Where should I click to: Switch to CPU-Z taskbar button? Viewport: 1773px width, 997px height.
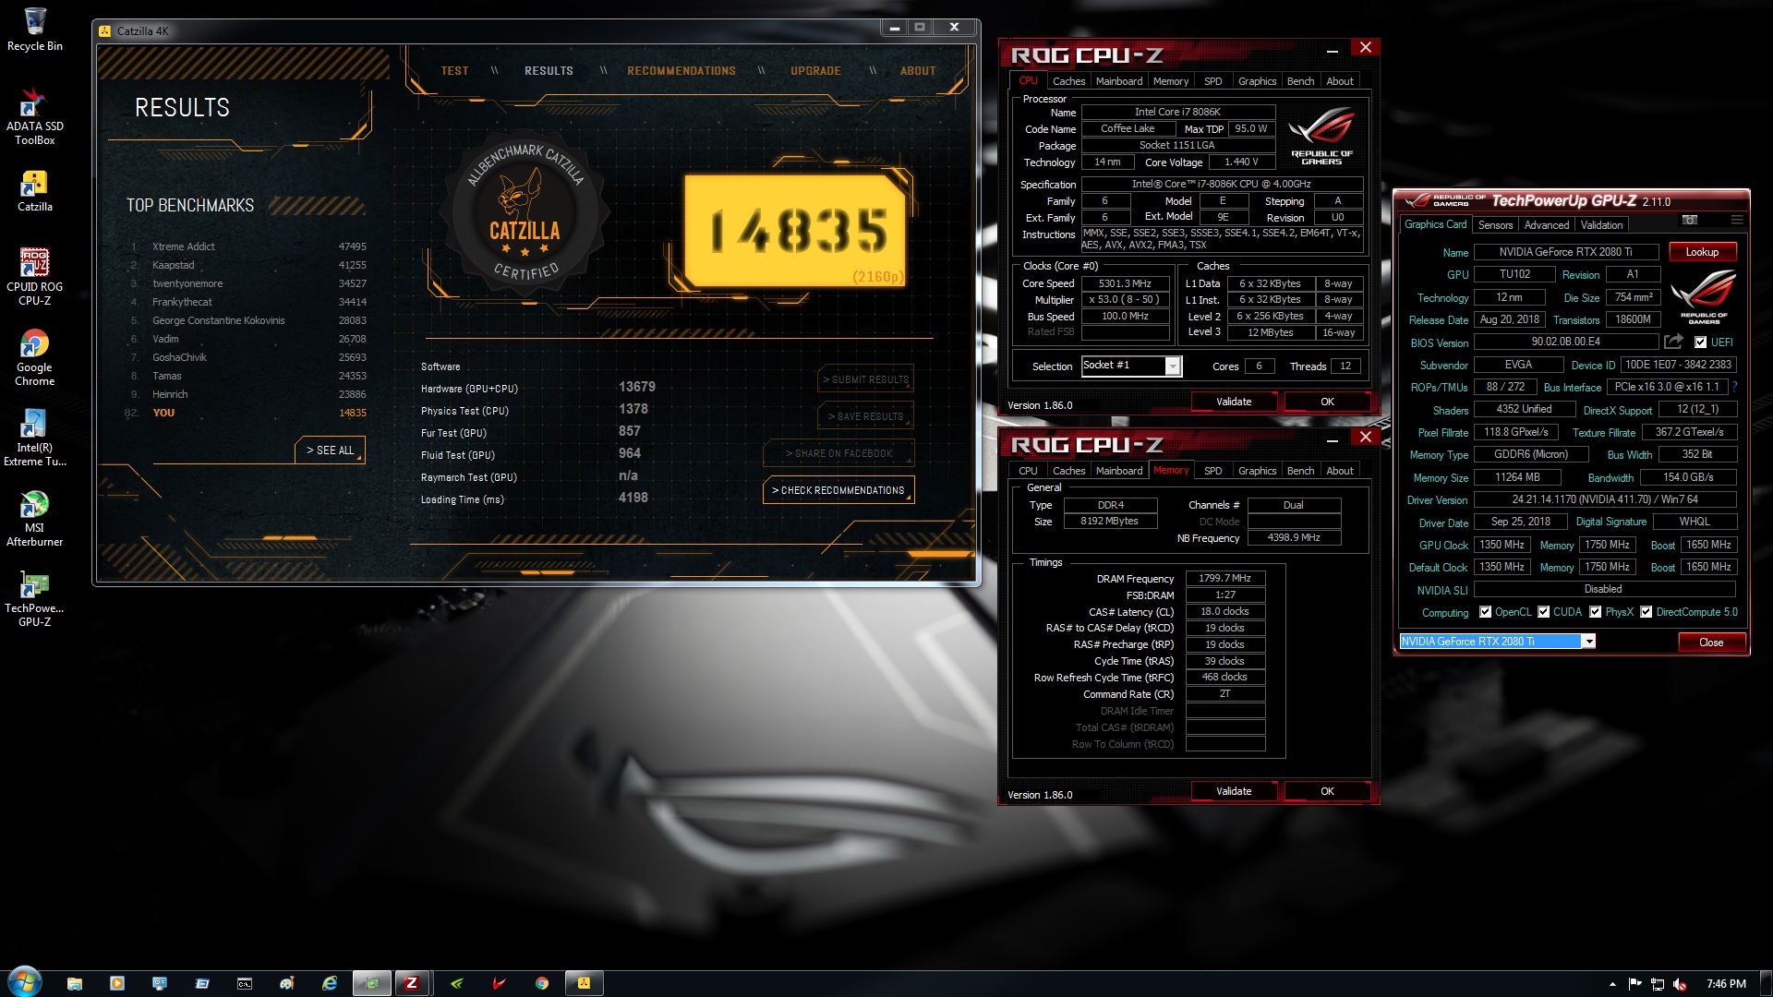[412, 983]
